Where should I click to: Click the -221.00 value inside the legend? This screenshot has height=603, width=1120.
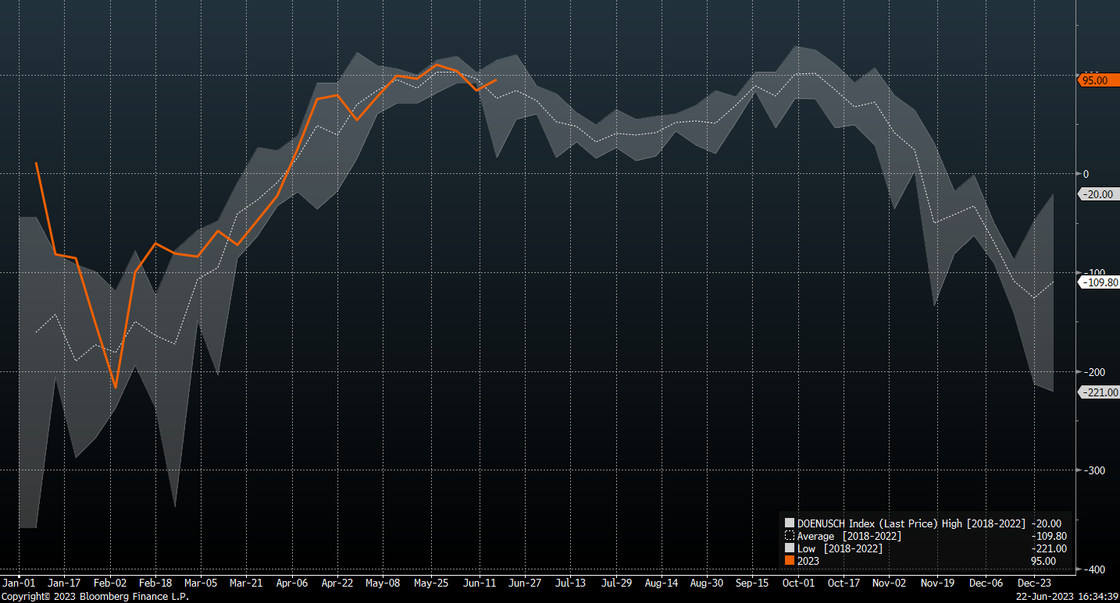[1049, 548]
